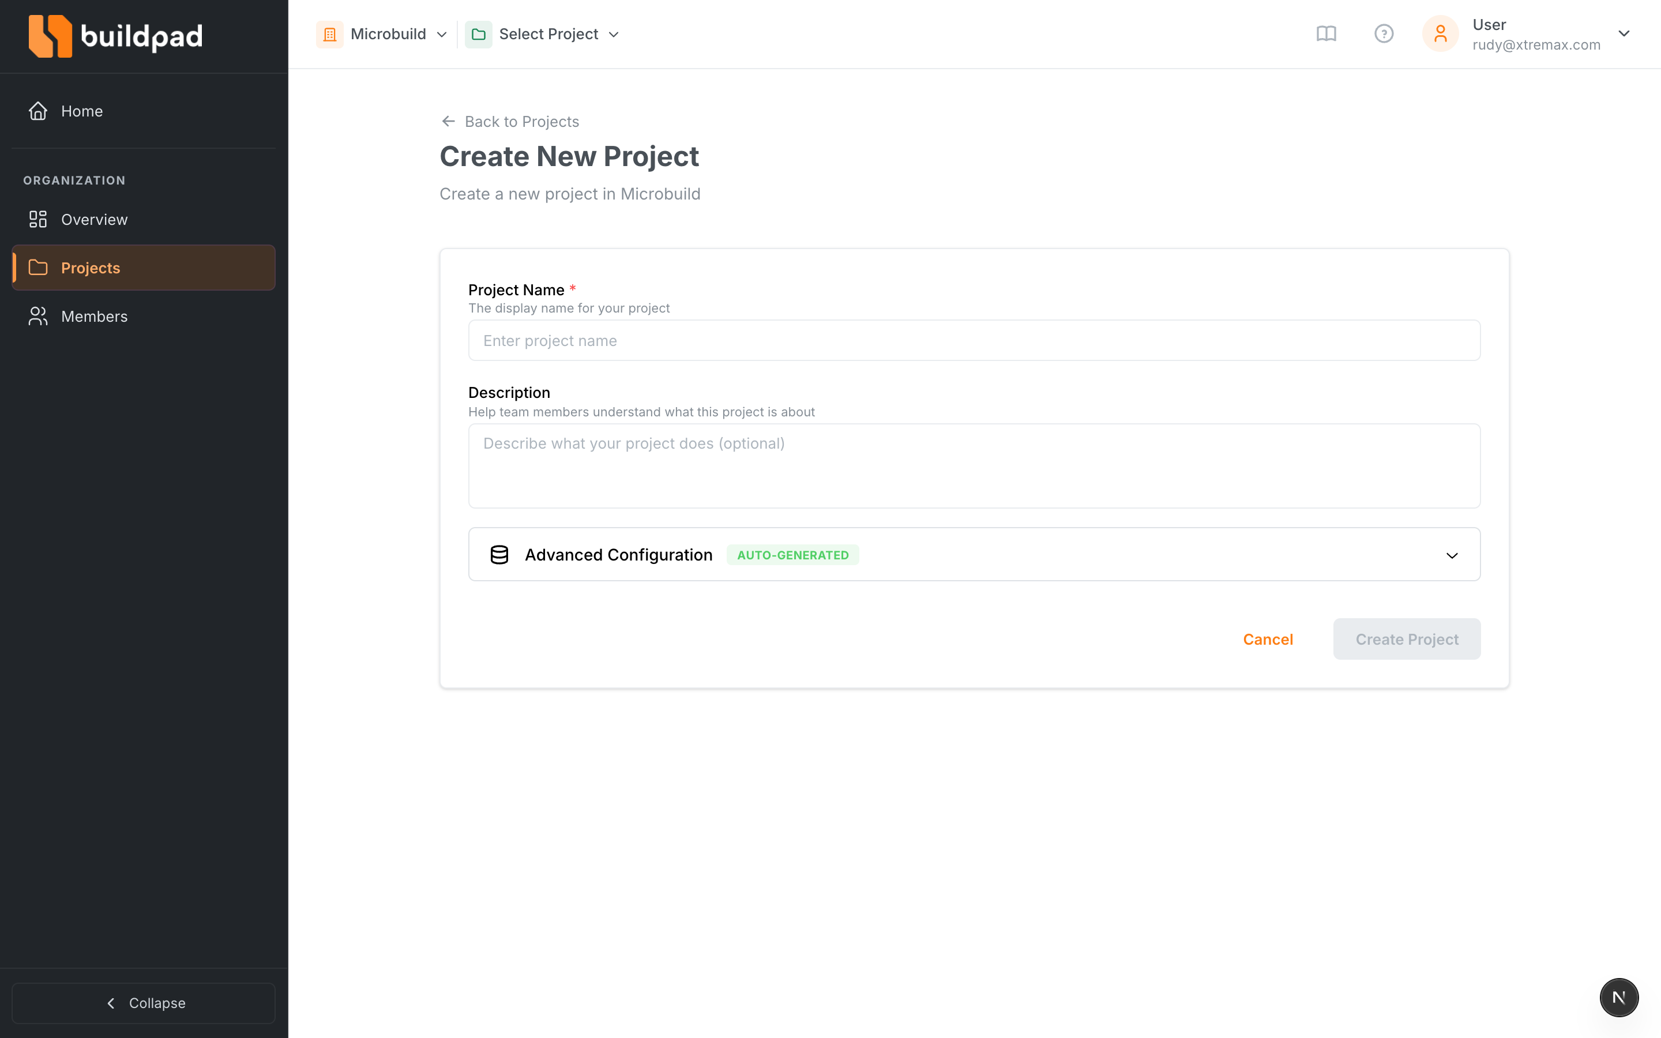This screenshot has width=1661, height=1038.
Task: Click the Create Project button
Action: click(x=1406, y=639)
